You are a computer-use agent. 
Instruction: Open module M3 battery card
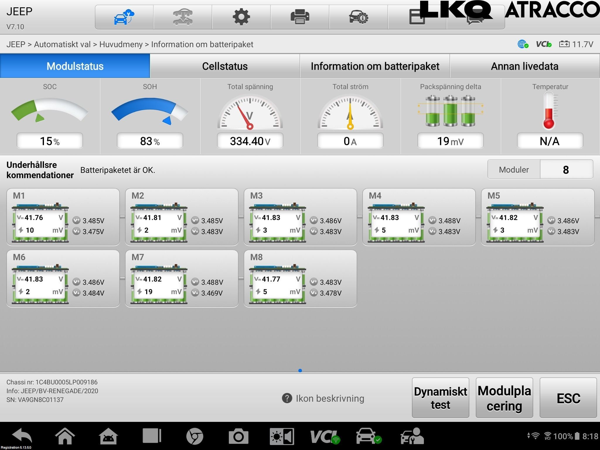300,217
